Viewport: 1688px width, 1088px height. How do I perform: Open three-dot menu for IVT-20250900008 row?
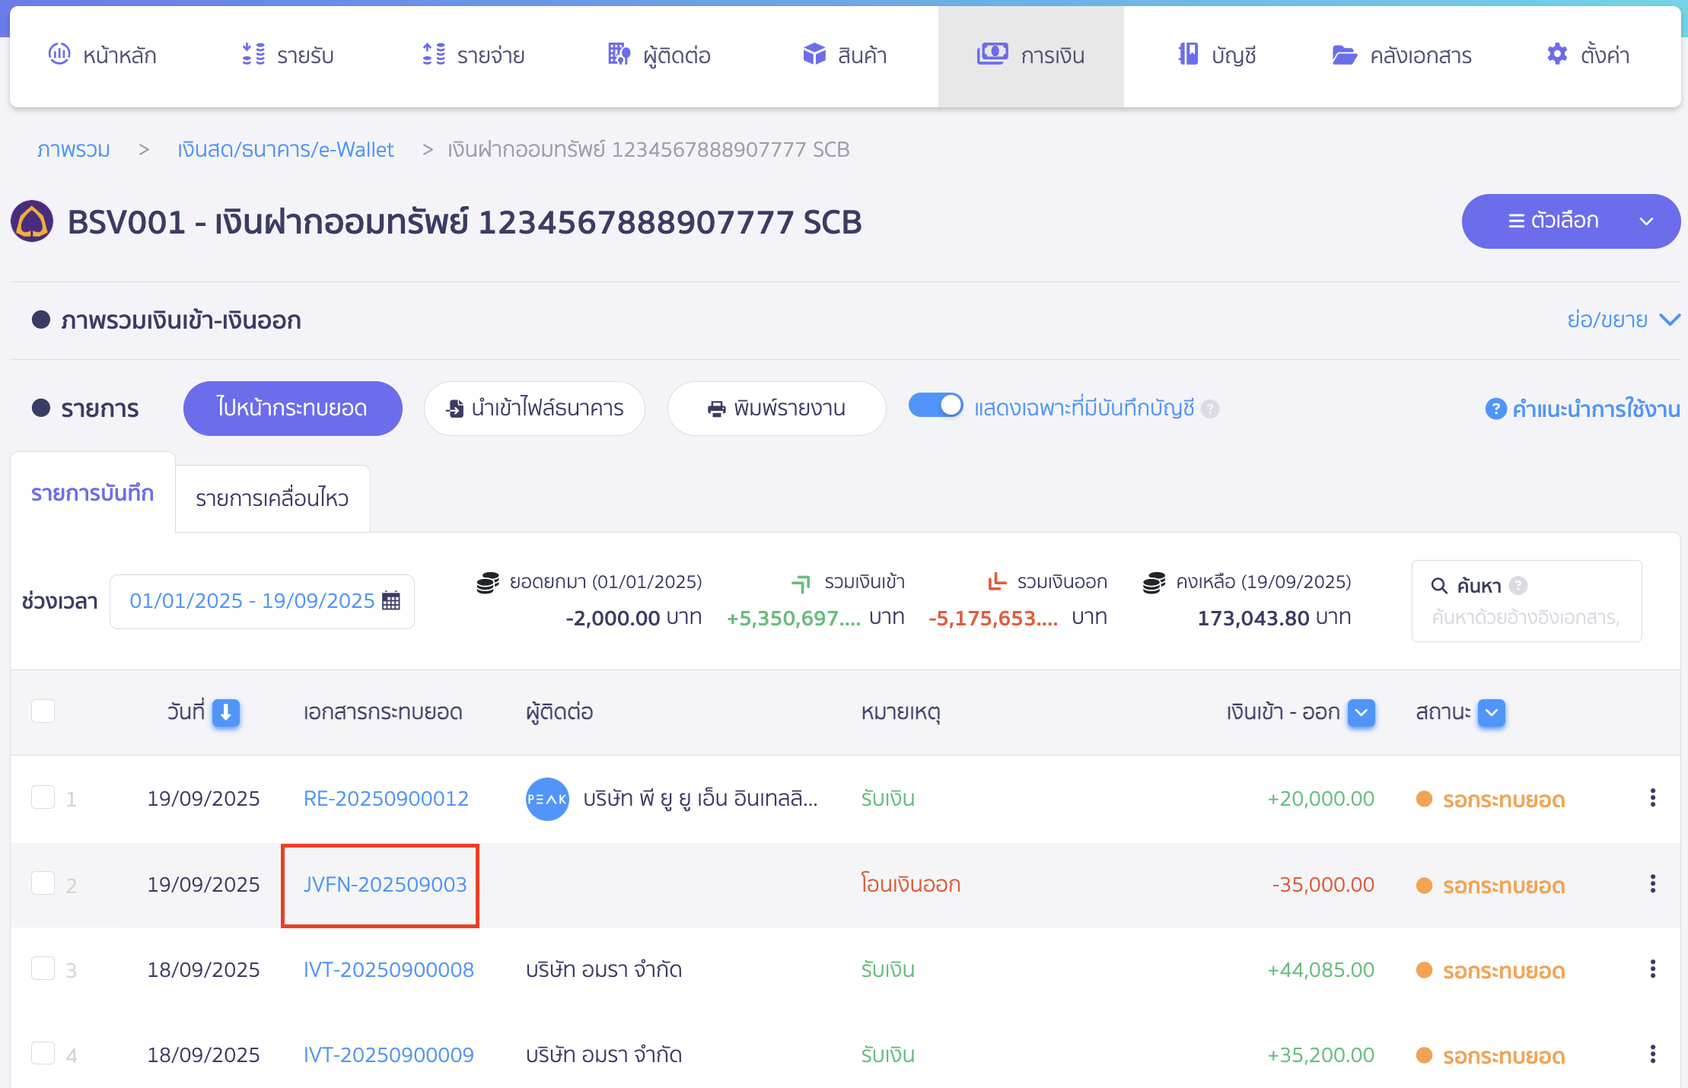(1652, 969)
